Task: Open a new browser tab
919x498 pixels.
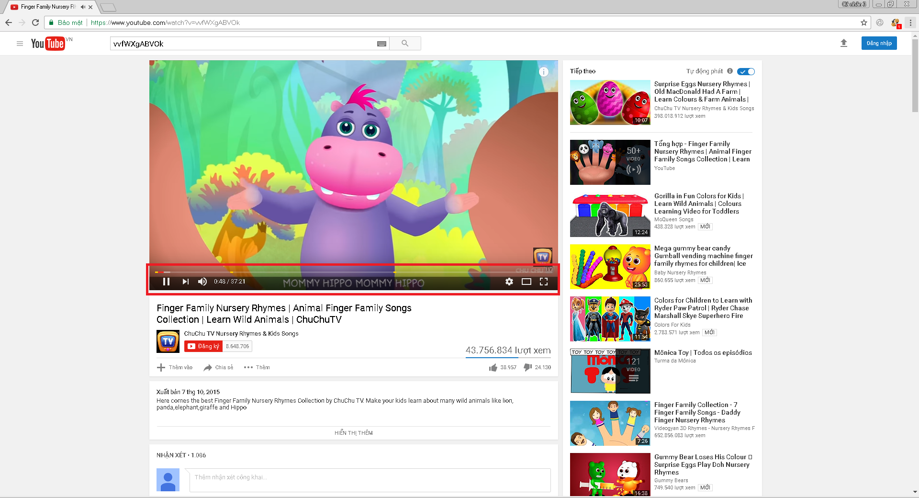Action: pyautogui.click(x=108, y=7)
